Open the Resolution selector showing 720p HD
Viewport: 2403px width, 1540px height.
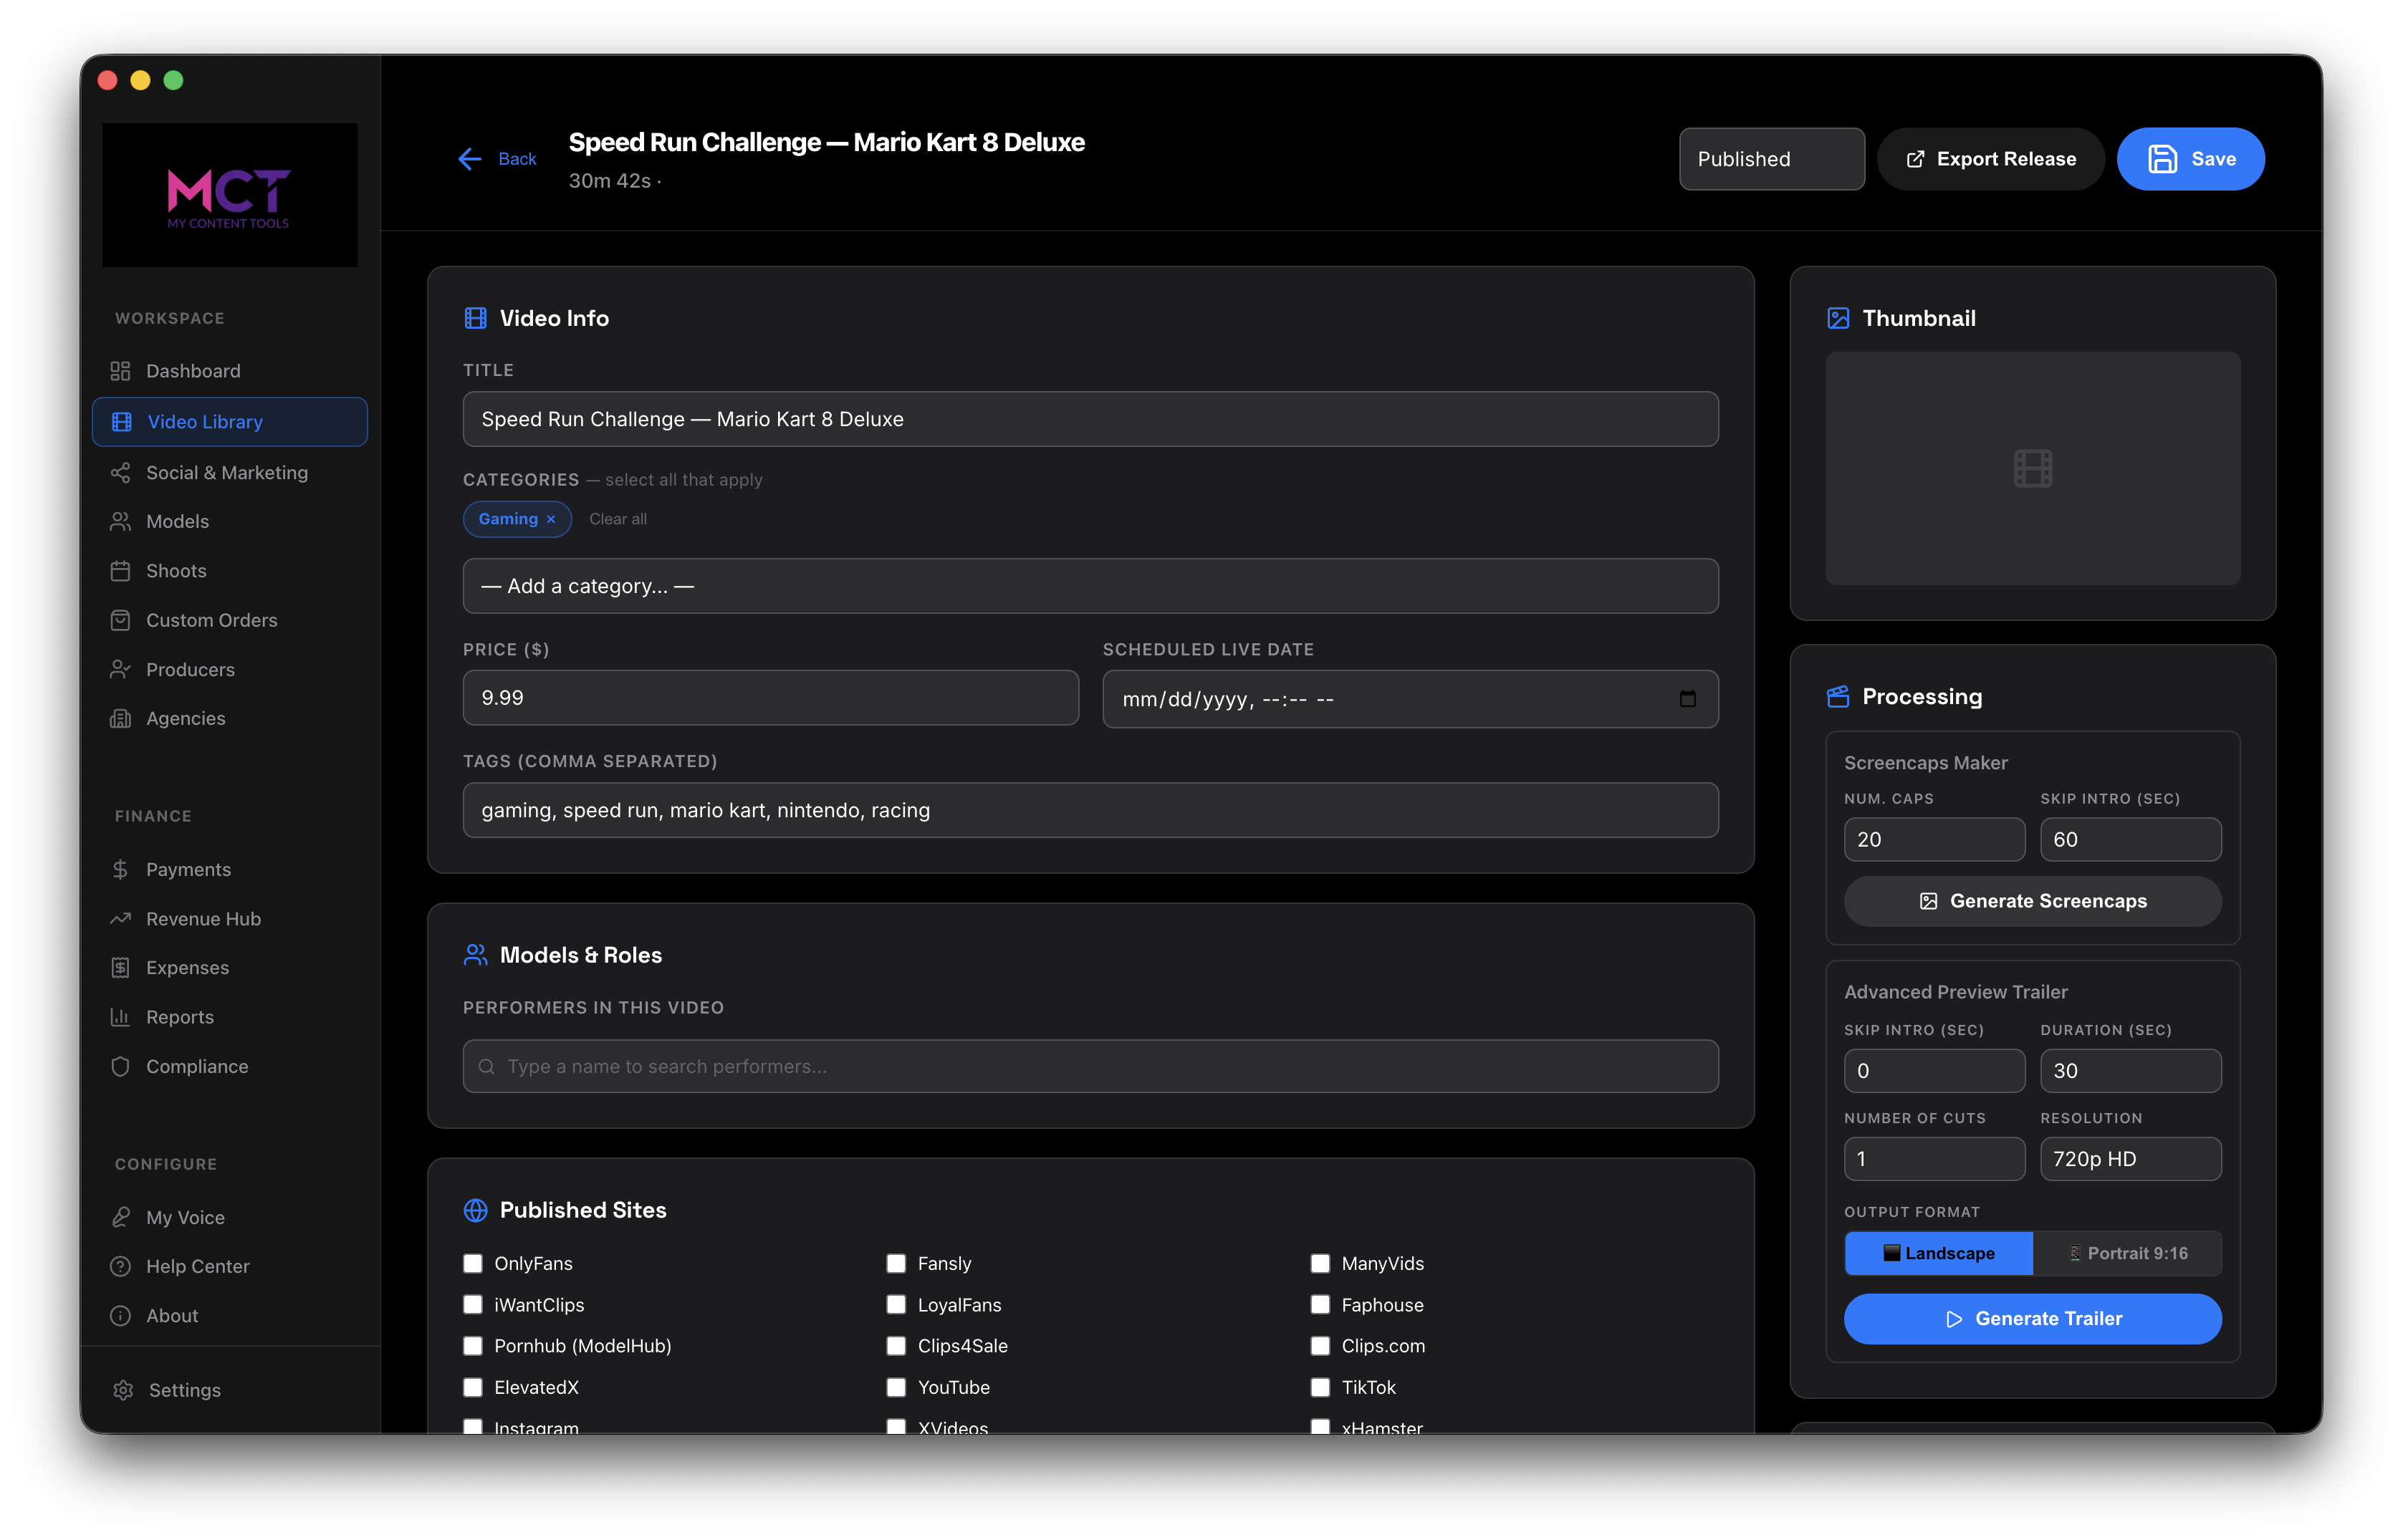(x=2130, y=1158)
